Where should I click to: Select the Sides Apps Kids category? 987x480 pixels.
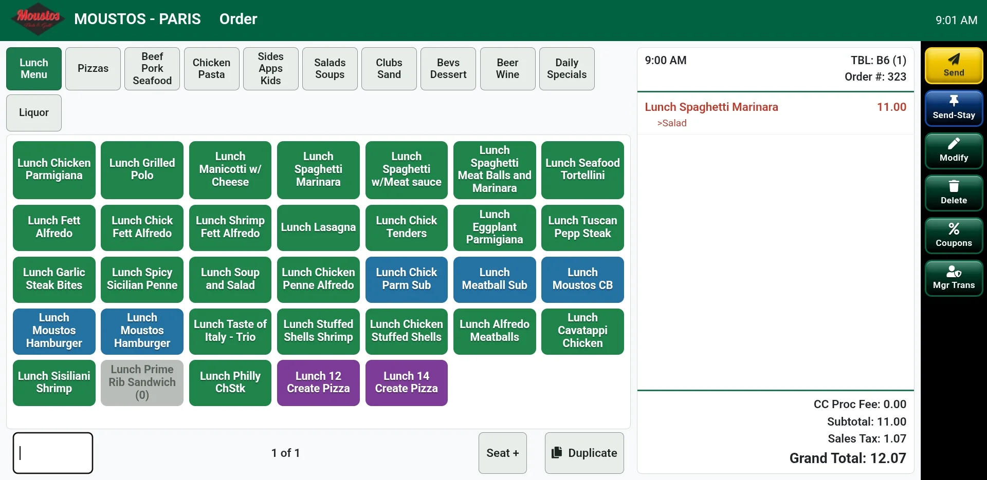(x=270, y=69)
